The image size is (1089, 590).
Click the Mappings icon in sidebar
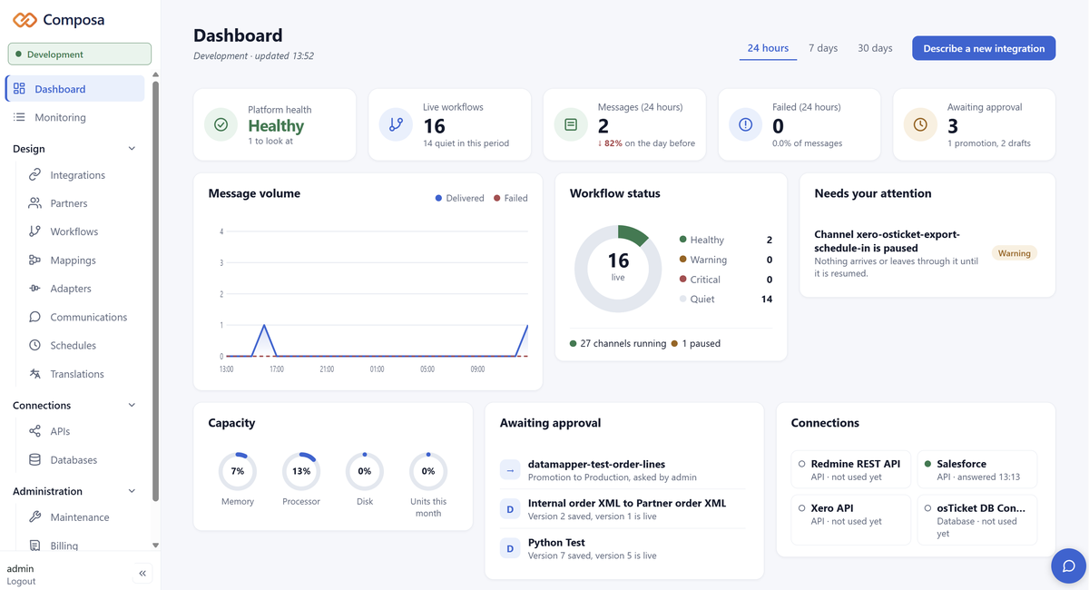[x=34, y=261]
